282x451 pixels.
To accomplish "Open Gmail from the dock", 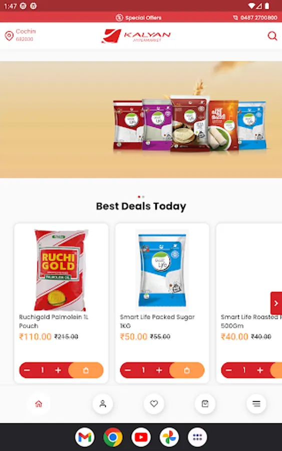I will [85, 437].
